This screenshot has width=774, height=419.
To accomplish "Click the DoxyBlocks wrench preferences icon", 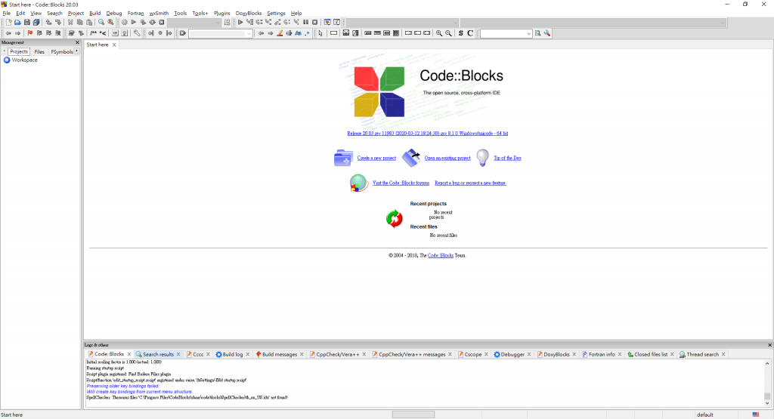I will (x=137, y=33).
